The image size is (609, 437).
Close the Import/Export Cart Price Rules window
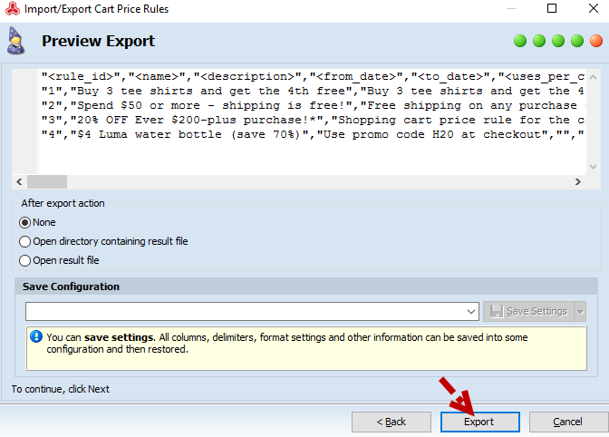point(594,8)
